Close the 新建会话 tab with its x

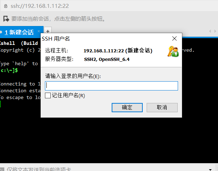click(39, 31)
